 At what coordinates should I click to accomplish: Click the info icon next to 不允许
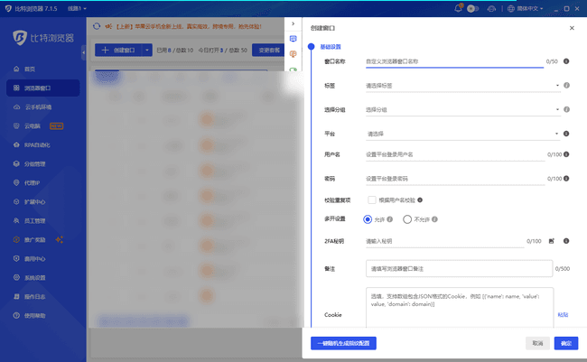pos(434,219)
